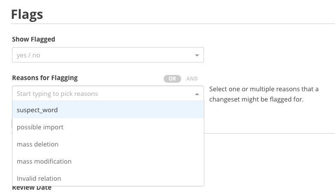Screen dimensions: 335x194
Task: Choose the Invalid relation reason
Action: coord(108,178)
